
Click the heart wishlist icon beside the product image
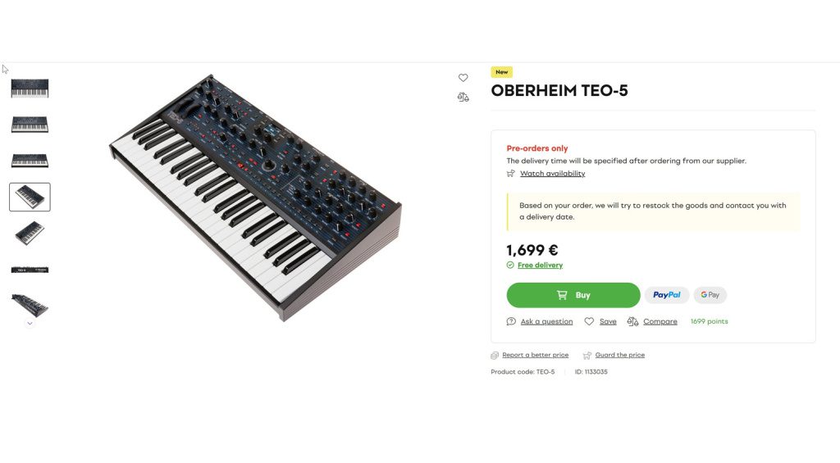463,78
